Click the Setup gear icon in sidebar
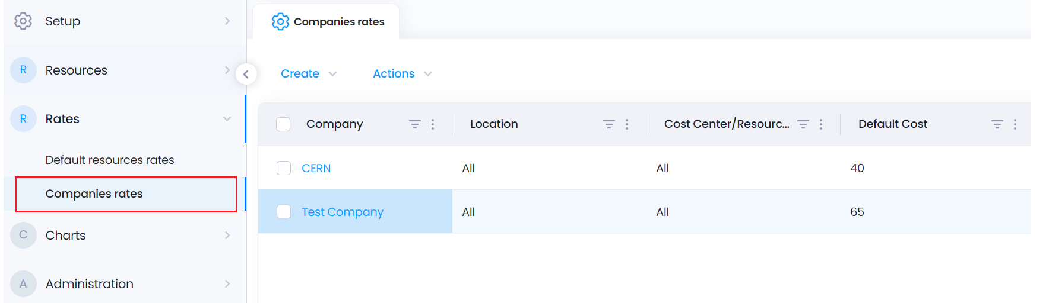 click(x=23, y=21)
